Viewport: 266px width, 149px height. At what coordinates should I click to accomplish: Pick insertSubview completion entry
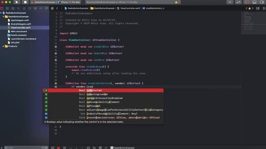coord(103,118)
